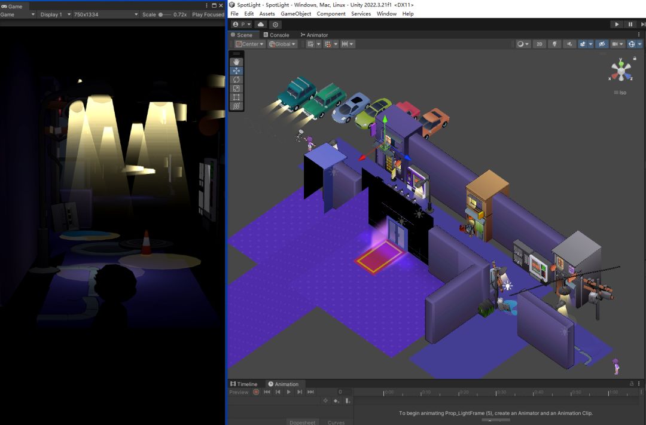Play the animation clip preview
This screenshot has height=425, width=646.
point(288,392)
